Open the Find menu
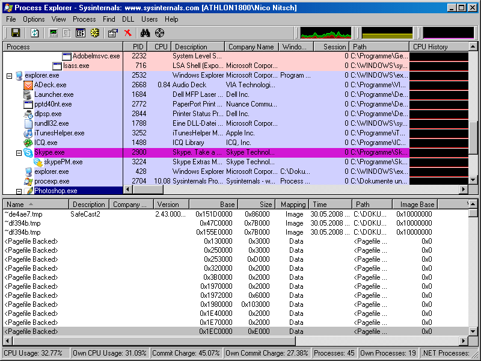Image resolution: width=481 pixels, height=361 pixels. click(109, 19)
